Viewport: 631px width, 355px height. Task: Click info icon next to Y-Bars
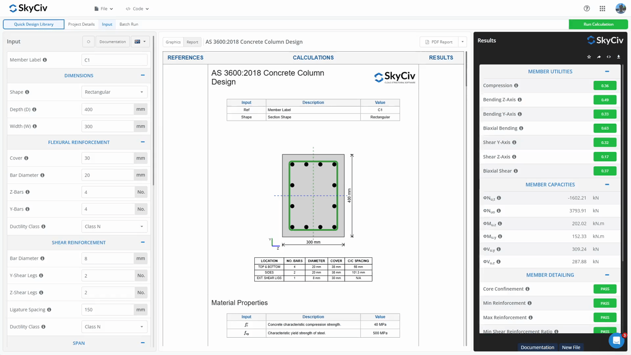28,209
